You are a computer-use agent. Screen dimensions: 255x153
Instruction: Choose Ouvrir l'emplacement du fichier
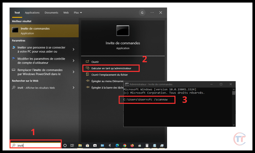click(110, 75)
